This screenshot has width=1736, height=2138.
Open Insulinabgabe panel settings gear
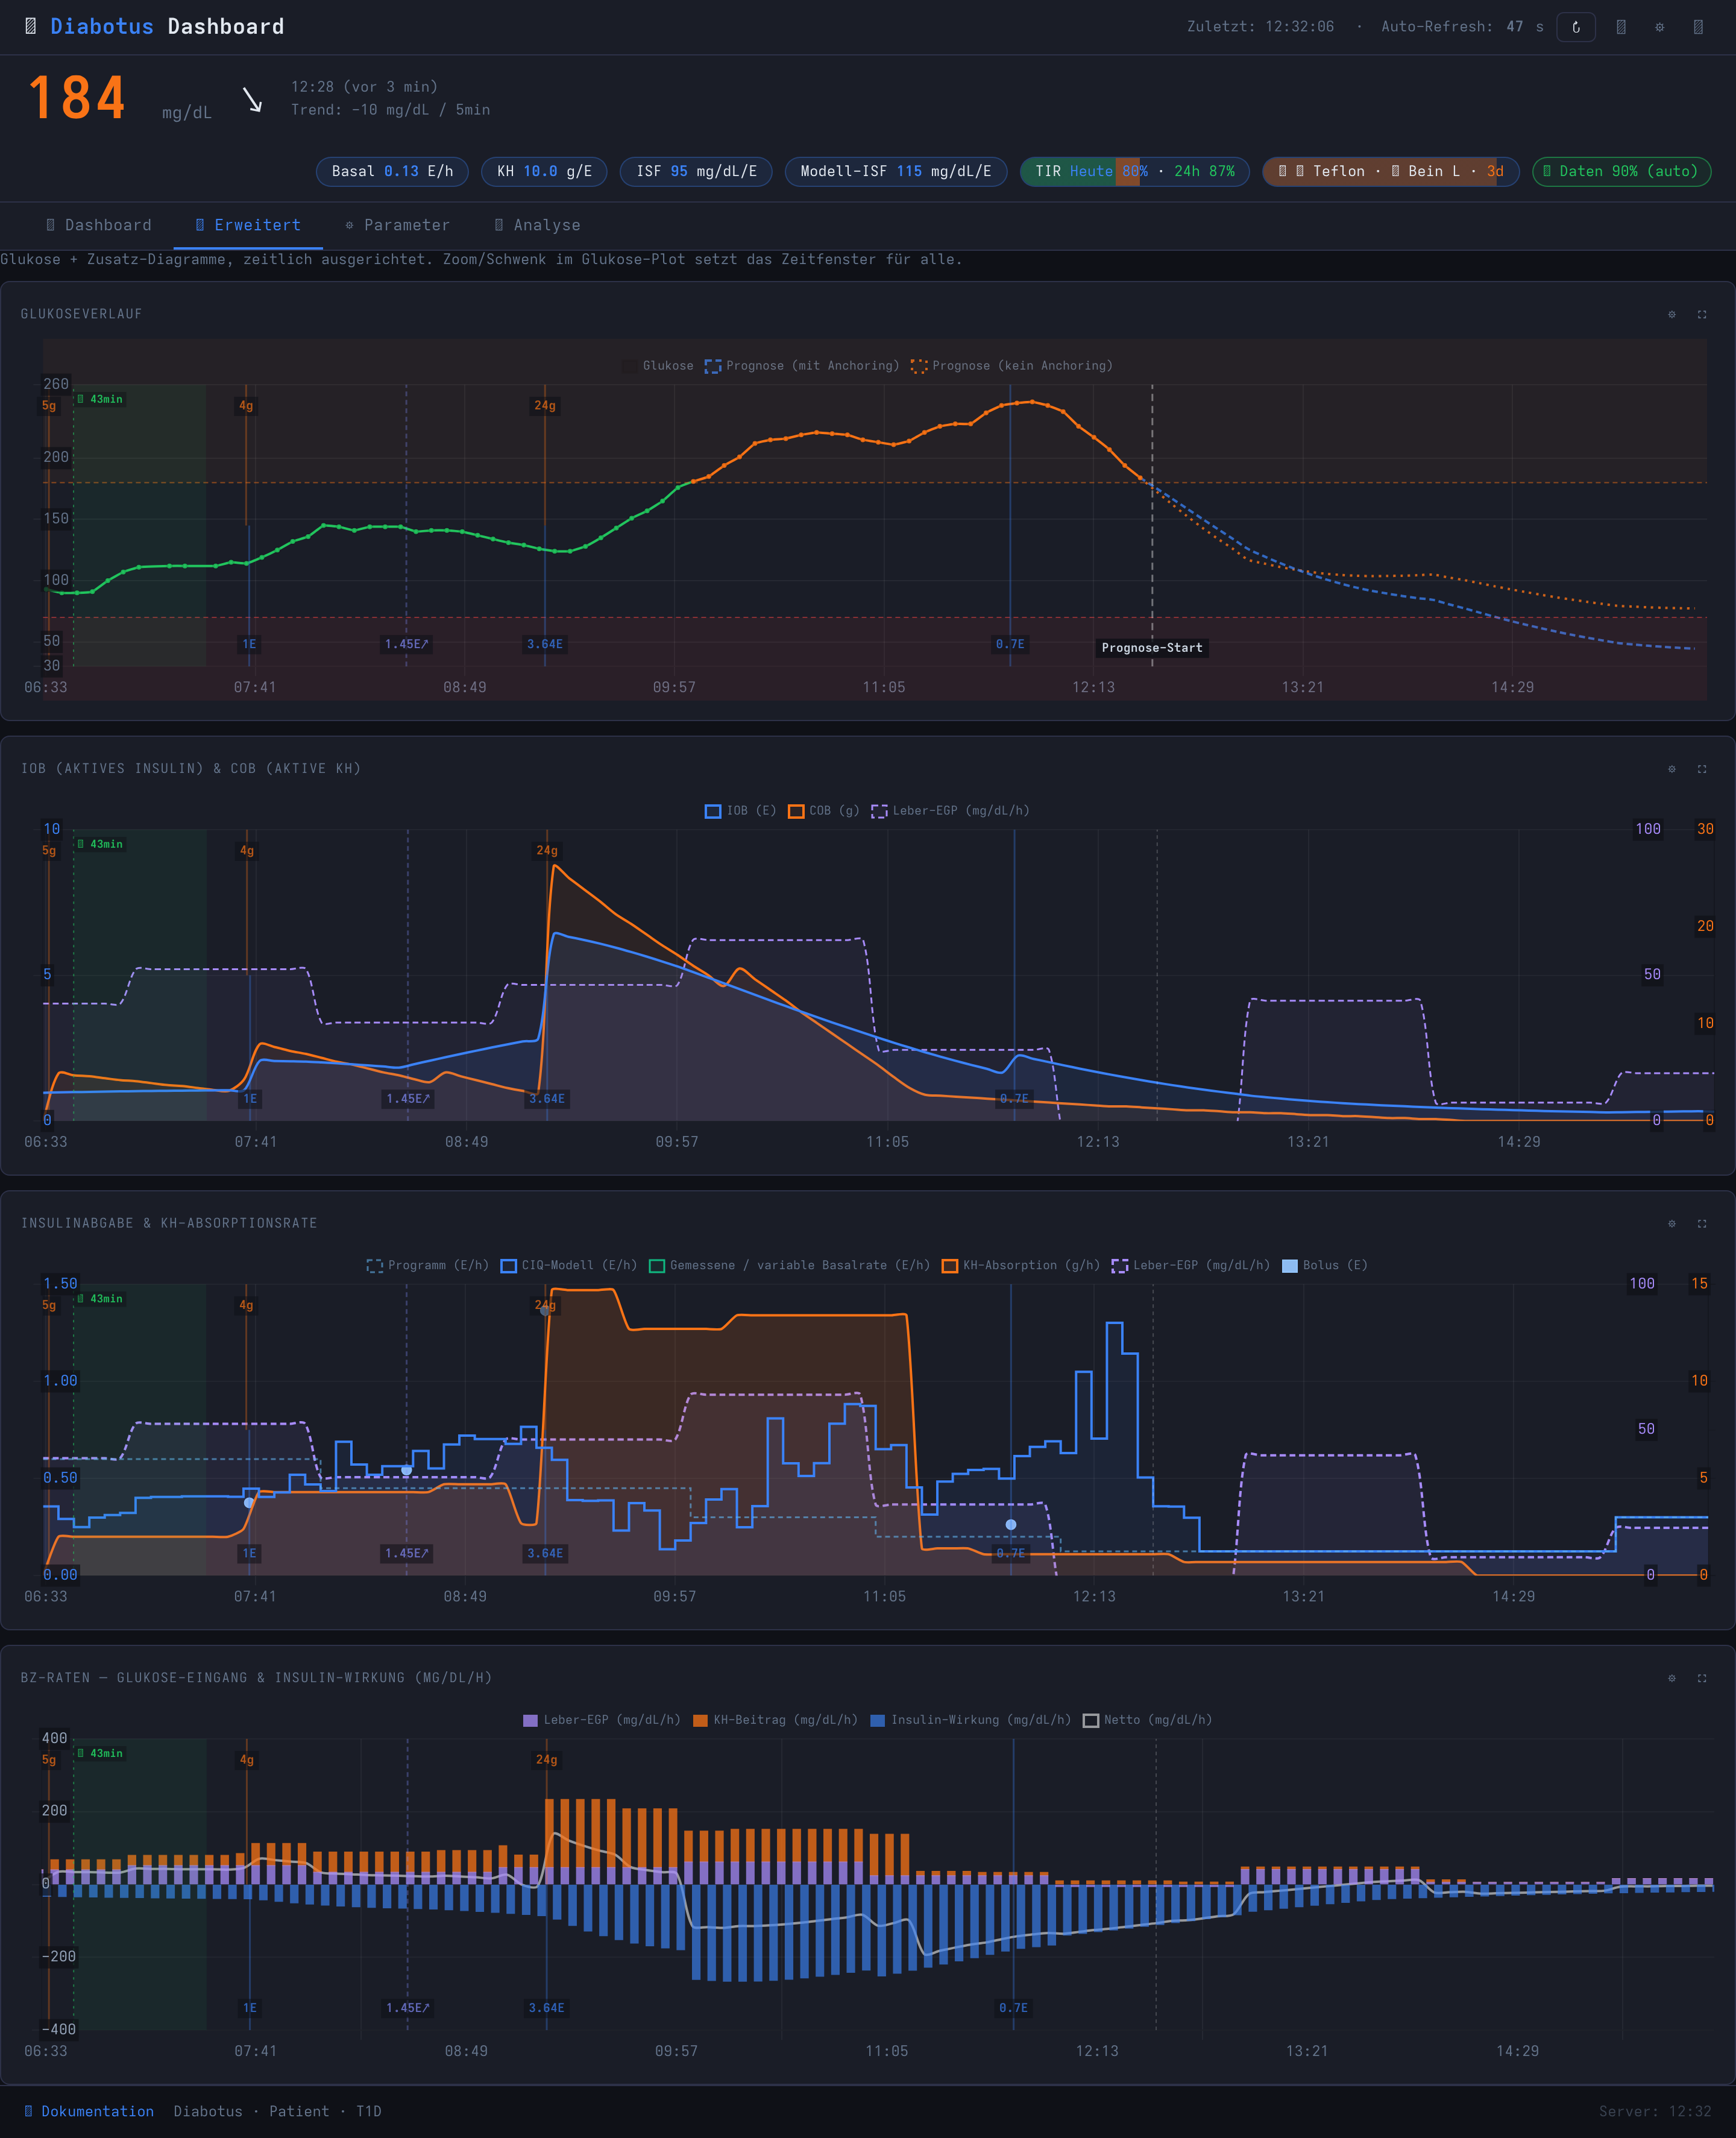point(1671,1223)
